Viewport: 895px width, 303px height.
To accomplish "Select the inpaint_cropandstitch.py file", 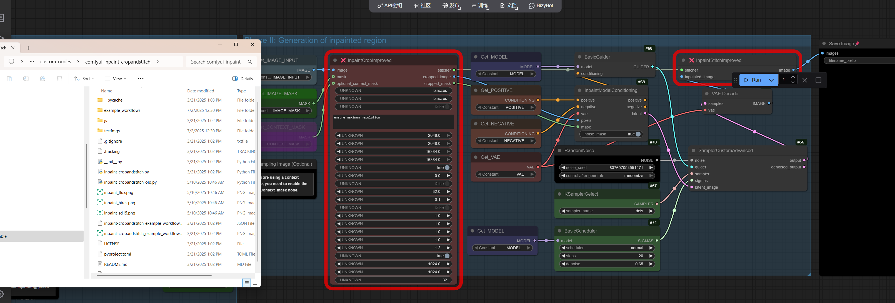I will coord(126,172).
